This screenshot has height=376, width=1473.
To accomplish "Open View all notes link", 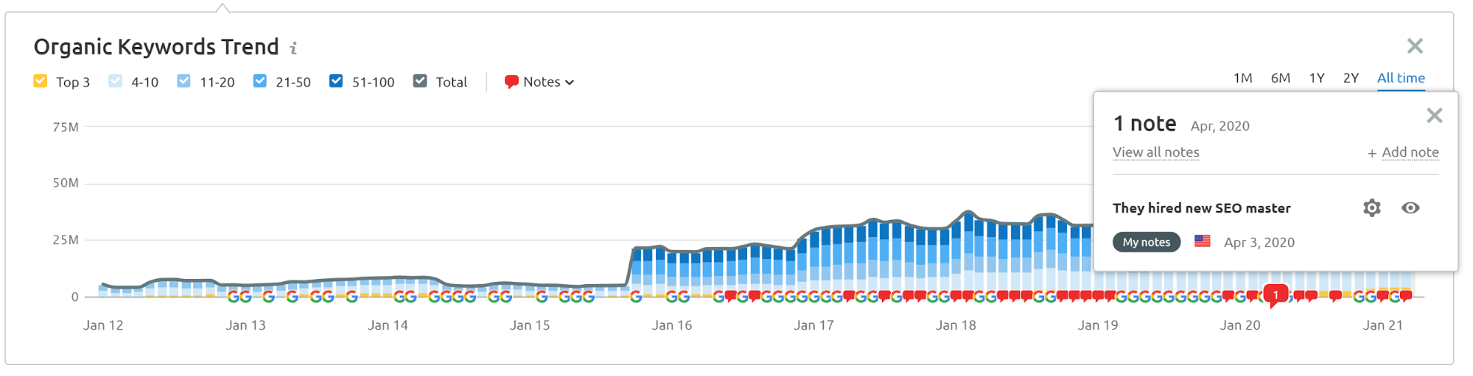I will pyautogui.click(x=1155, y=152).
